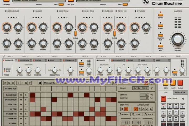Mute the CLOSED HH sequencer row
This screenshot has height=126, width=189.
point(21,114)
